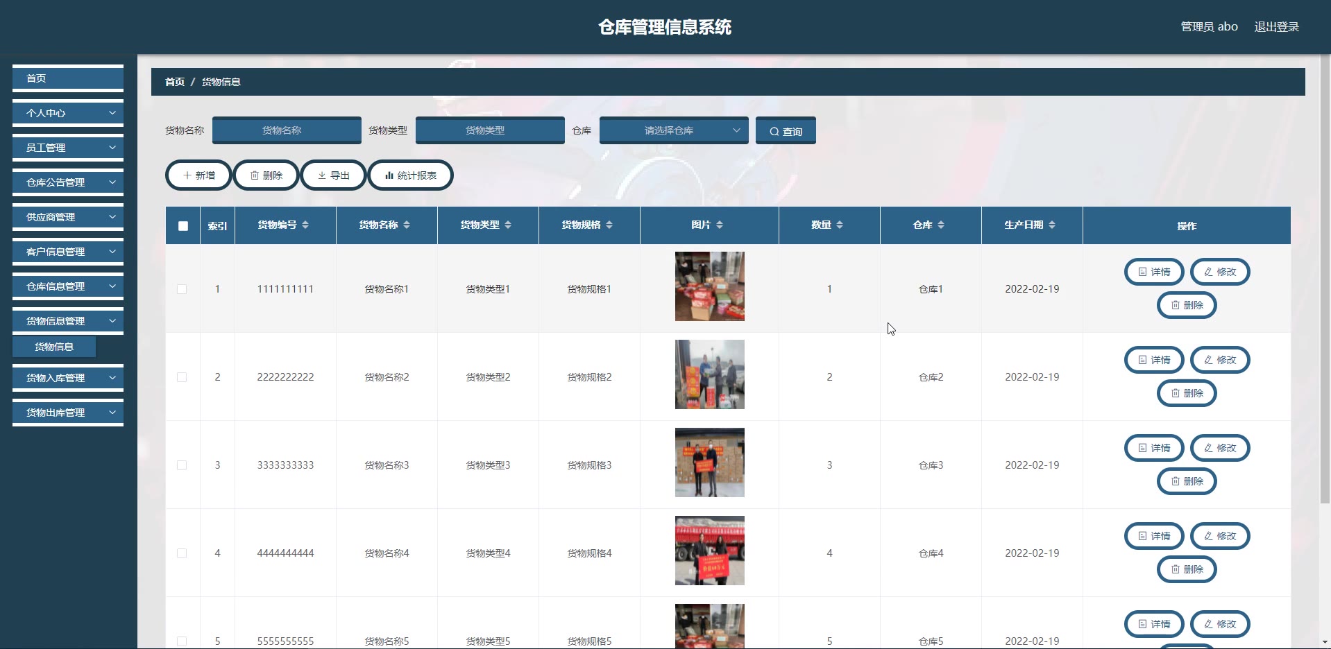
Task: Click the 仓库3 cell
Action: 931,465
